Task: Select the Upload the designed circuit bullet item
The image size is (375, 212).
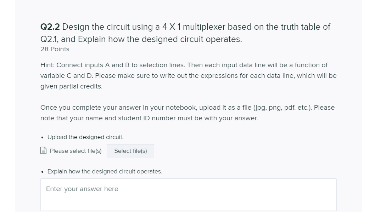Action: click(85, 137)
